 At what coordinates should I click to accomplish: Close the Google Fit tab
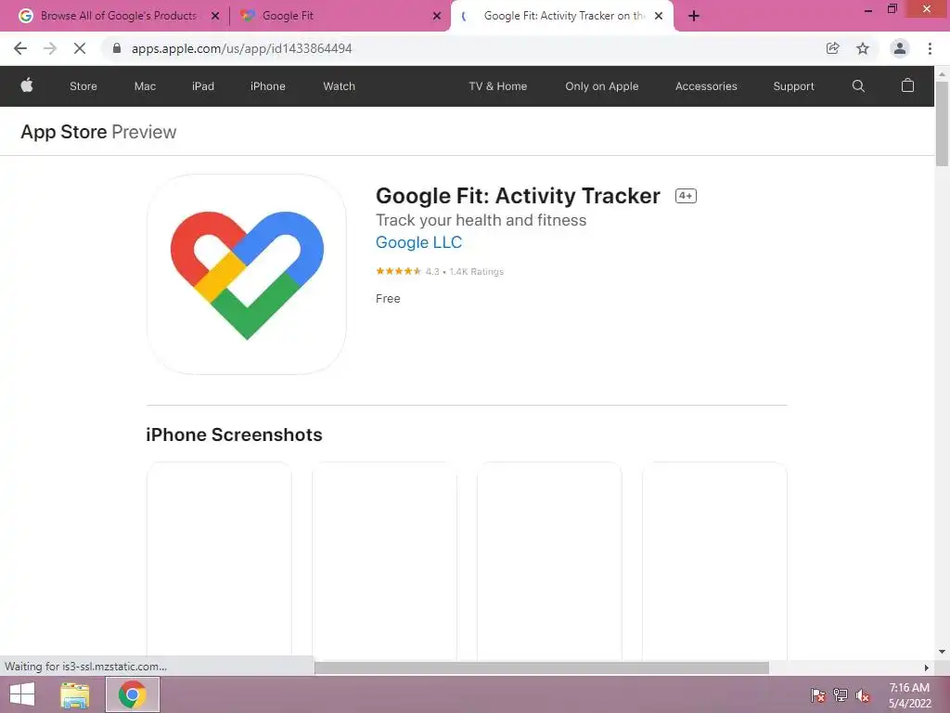point(437,16)
